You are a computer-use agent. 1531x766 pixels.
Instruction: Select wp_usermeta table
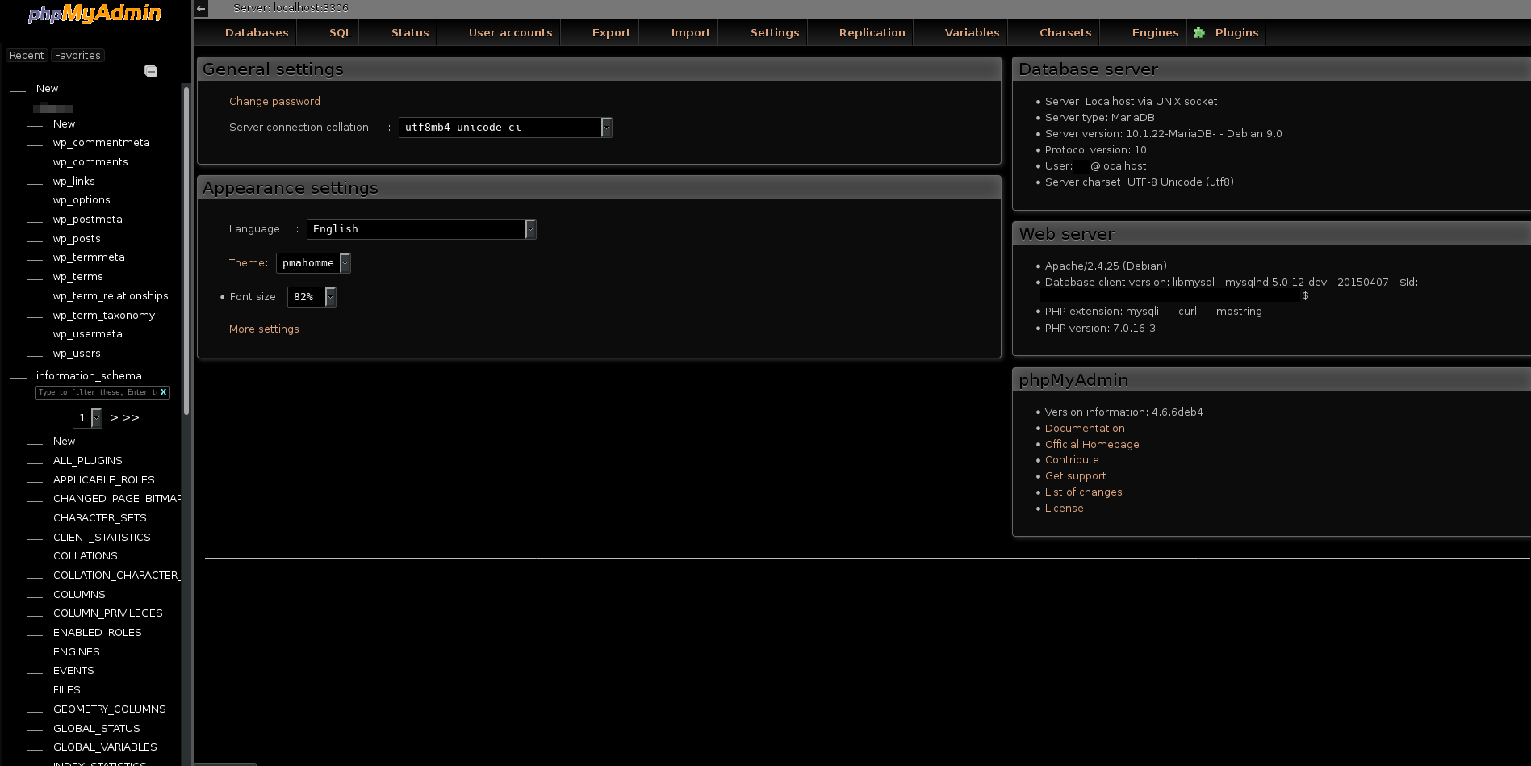point(88,334)
